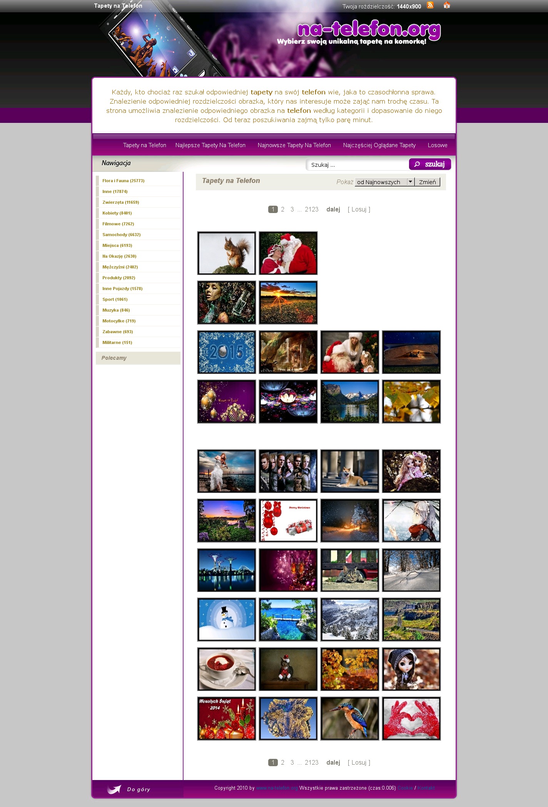Open the 'od Najnowszych' sort dropdown
The width and height of the screenshot is (548, 807).
coord(384,182)
